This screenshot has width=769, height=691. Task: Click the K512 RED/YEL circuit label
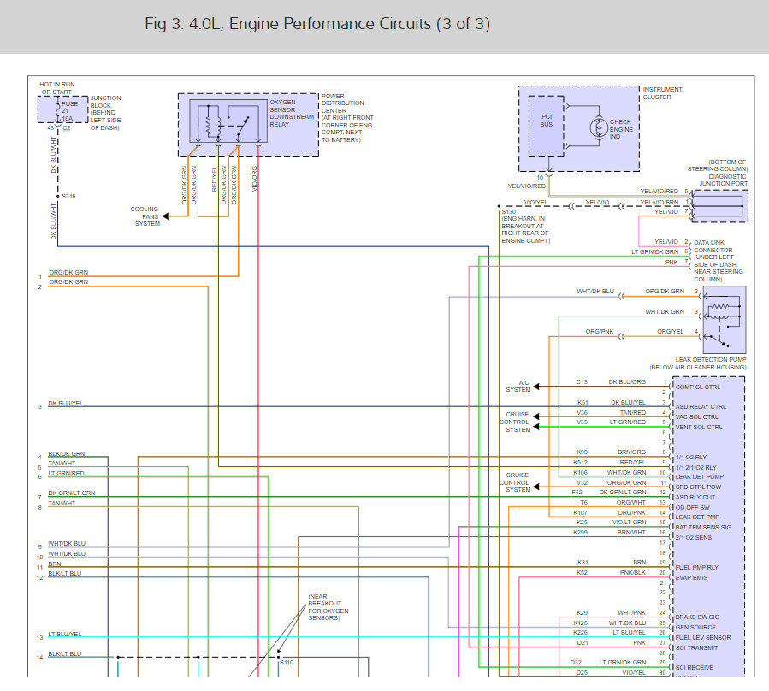[610, 462]
